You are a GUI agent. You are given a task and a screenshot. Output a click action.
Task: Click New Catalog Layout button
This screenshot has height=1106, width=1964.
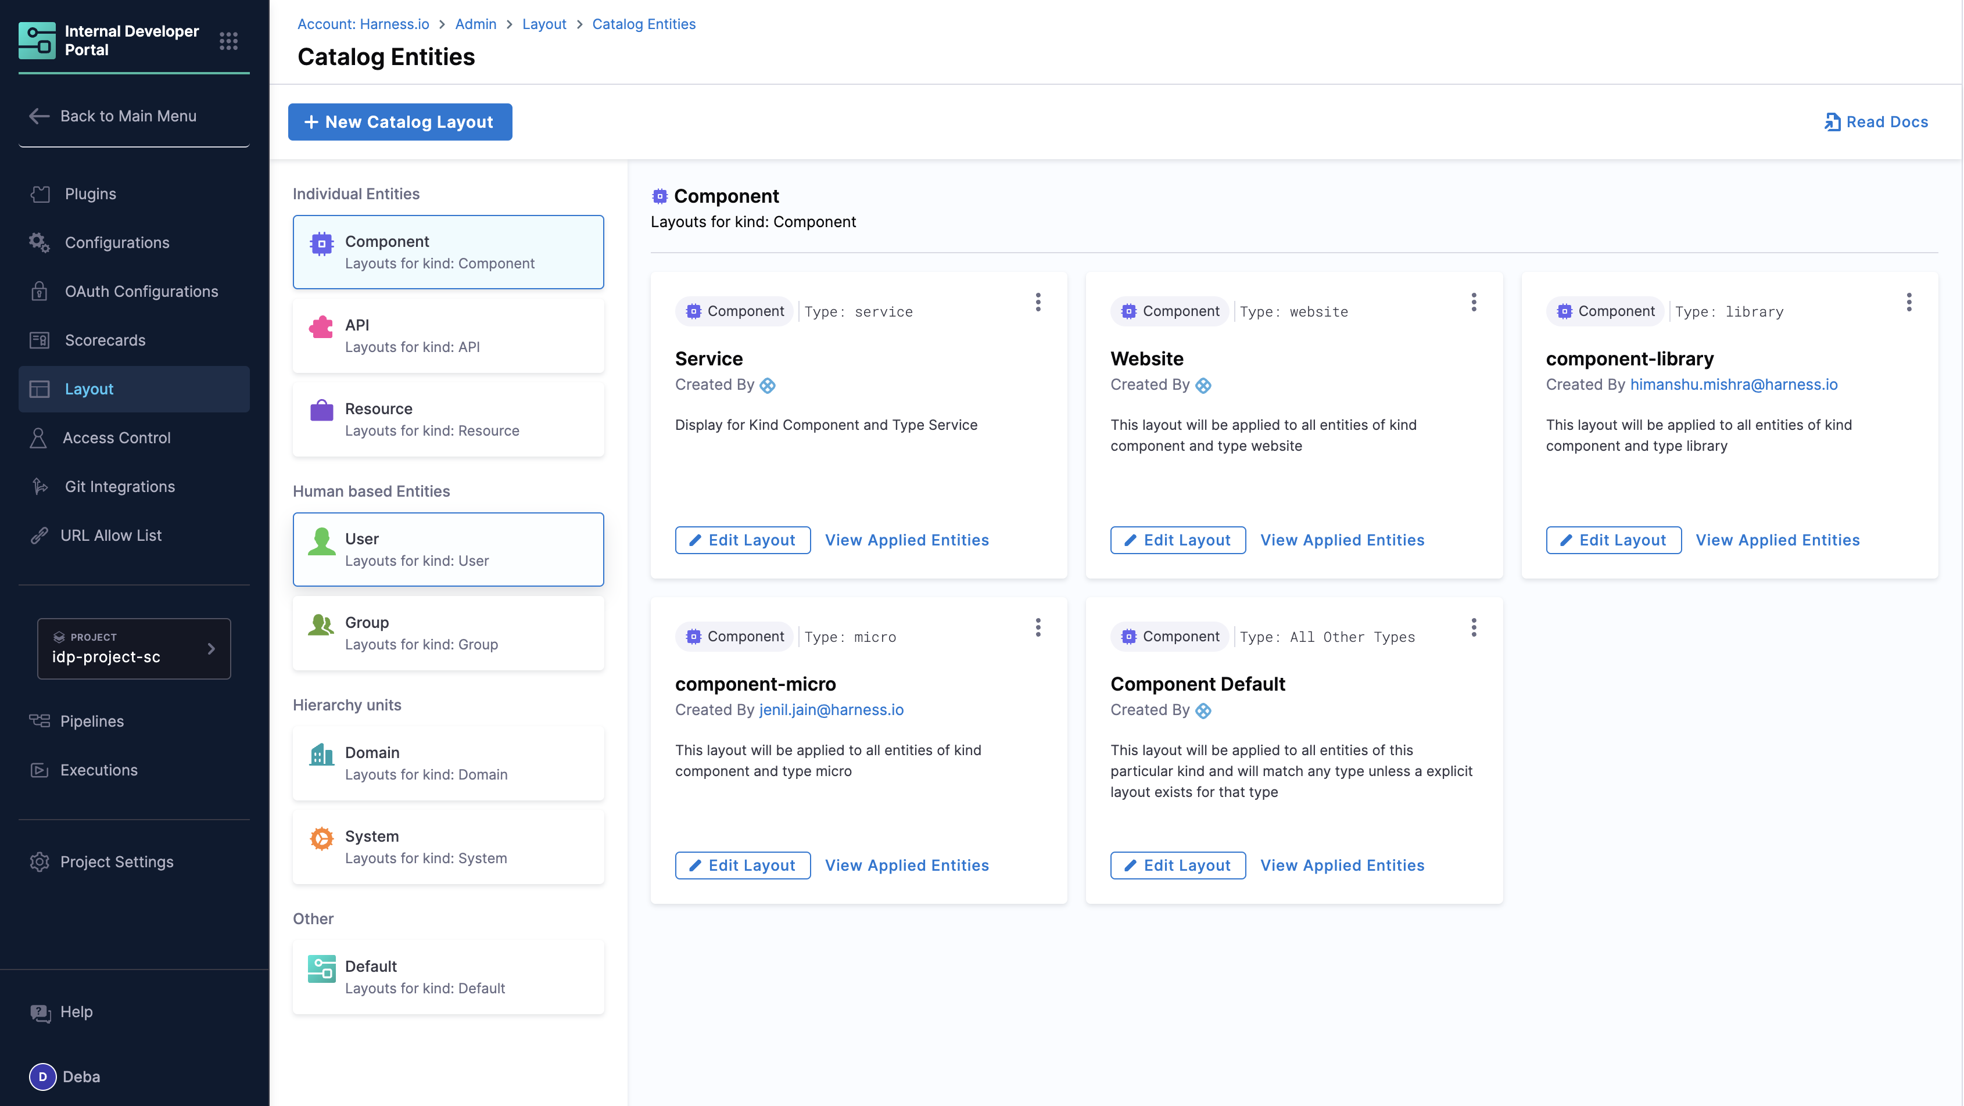coord(400,122)
